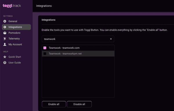The height and width of the screenshot is (111, 174).
Task: Click the General gear icon
Action: tap(5, 21)
